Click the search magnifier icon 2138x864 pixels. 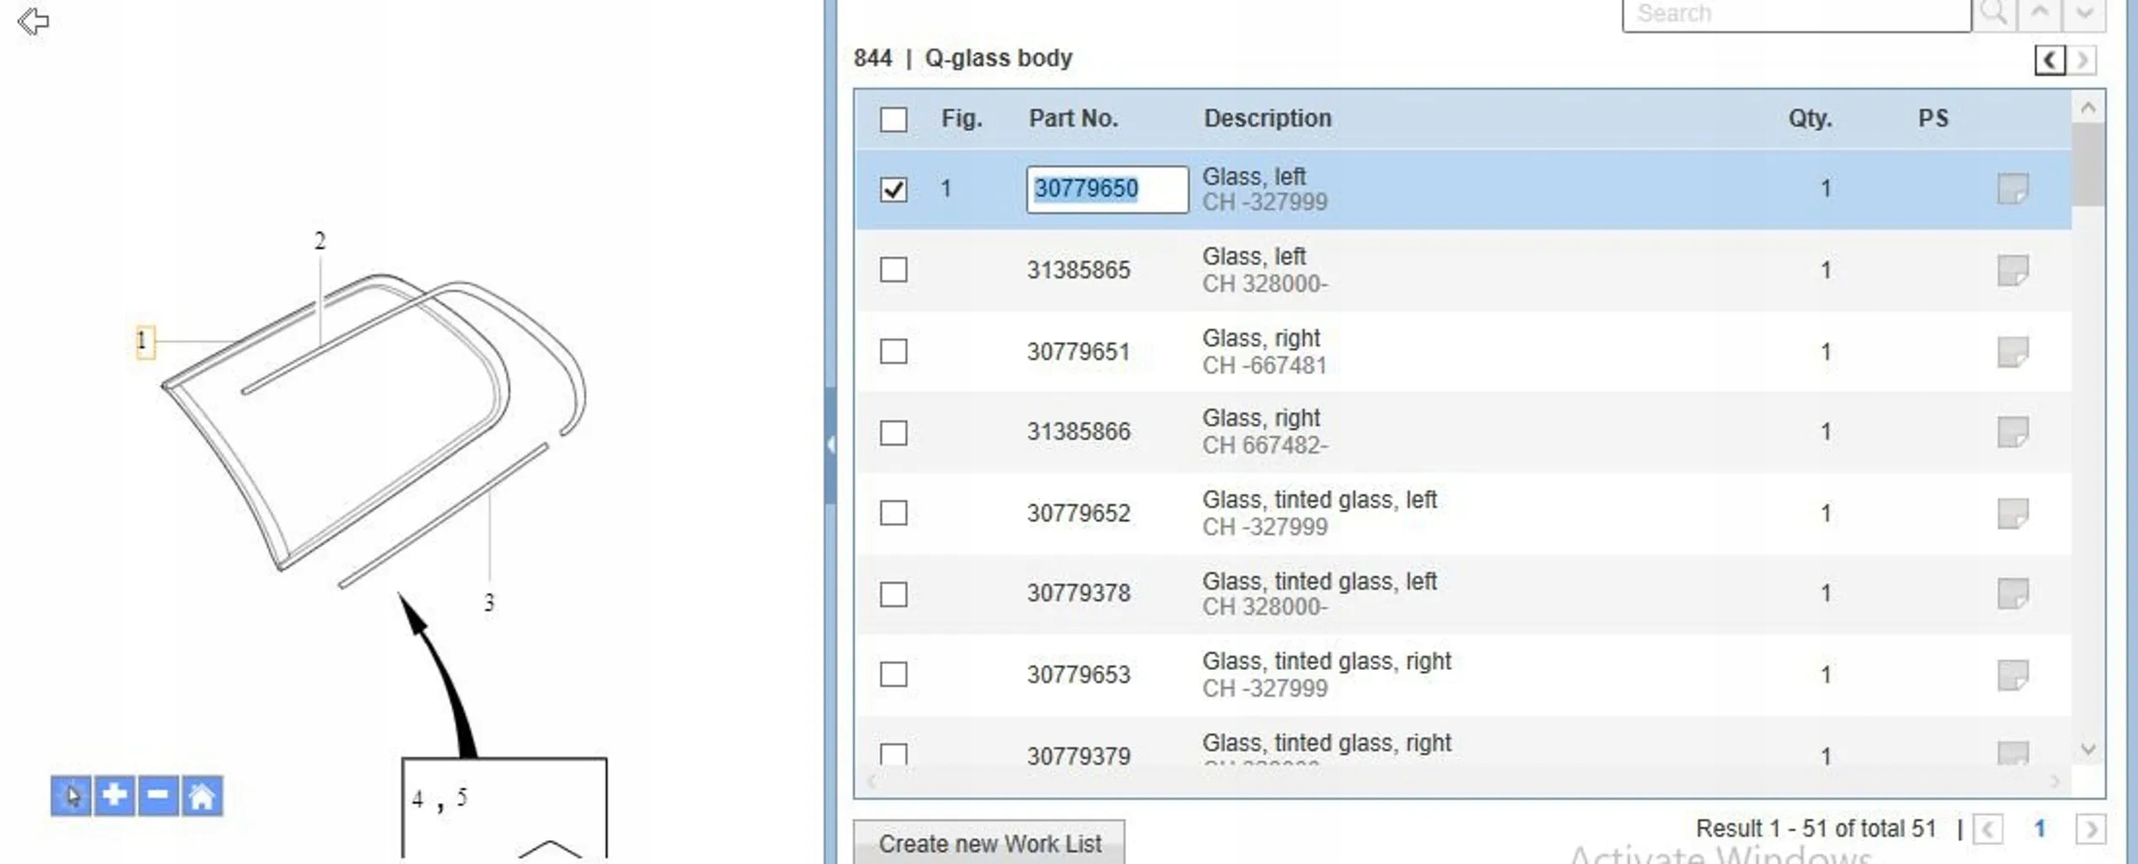pyautogui.click(x=1994, y=14)
